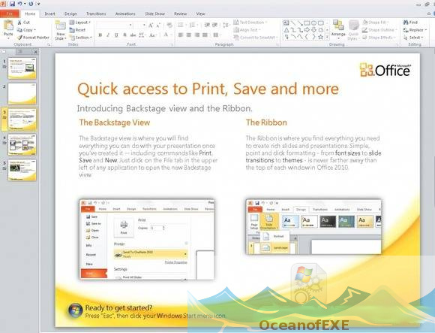Click Convert to SmartArt button
435x333 pixels.
click(x=255, y=38)
